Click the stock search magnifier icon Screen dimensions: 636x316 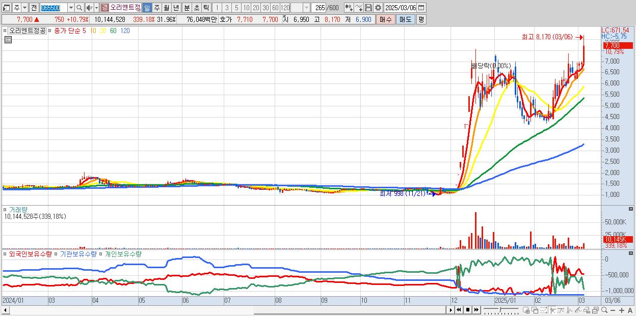click(x=79, y=8)
